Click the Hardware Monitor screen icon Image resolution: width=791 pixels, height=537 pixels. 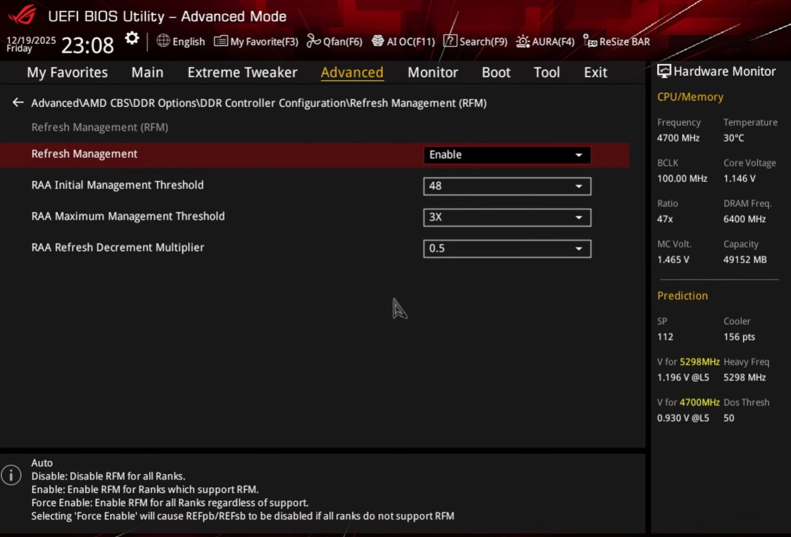664,72
